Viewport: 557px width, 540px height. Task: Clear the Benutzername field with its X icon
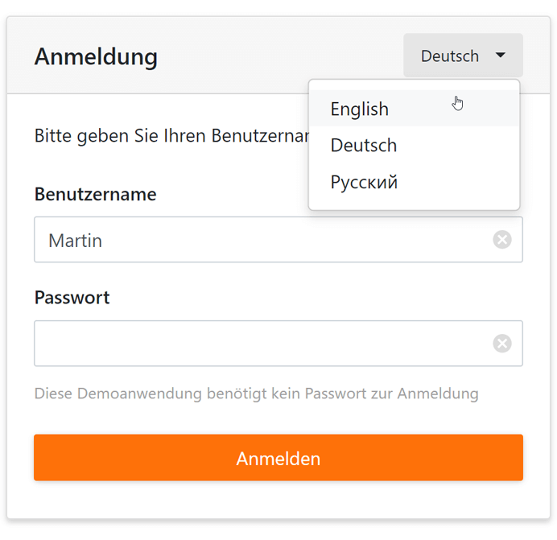click(502, 240)
